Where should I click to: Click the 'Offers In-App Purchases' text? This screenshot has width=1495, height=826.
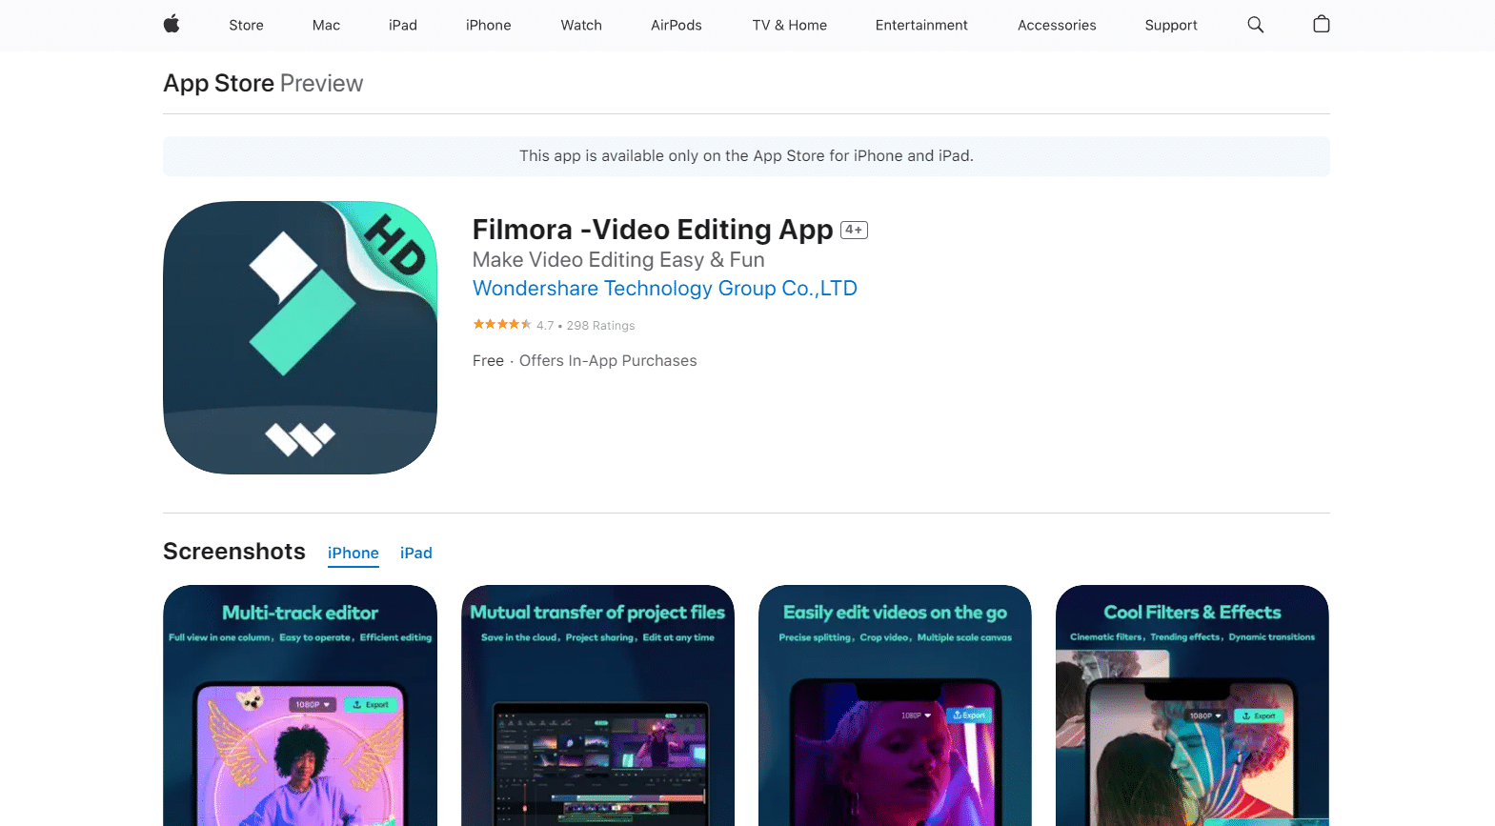click(608, 361)
